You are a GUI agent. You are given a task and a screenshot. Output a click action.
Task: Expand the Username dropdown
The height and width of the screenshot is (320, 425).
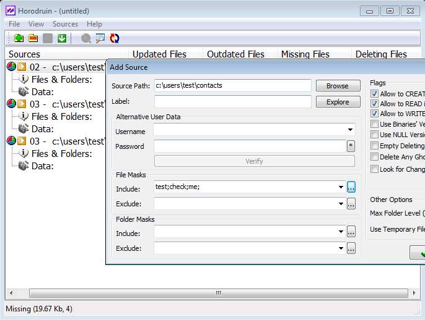pyautogui.click(x=350, y=130)
